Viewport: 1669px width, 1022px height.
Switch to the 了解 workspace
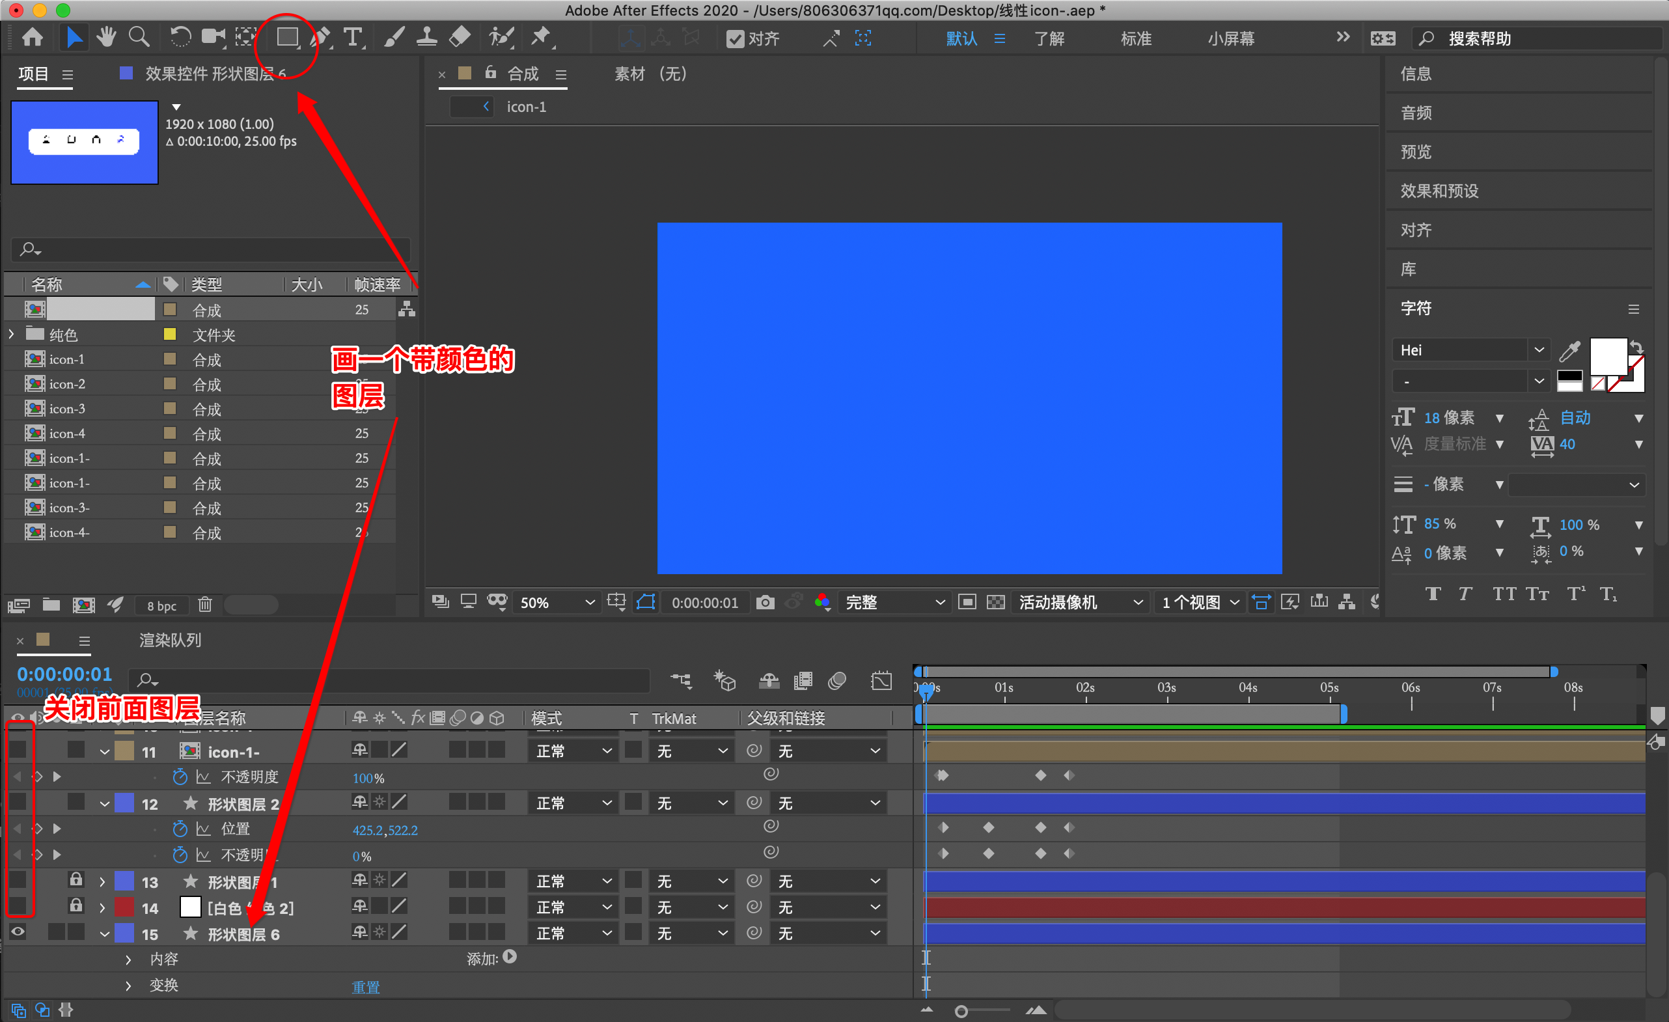pyautogui.click(x=1049, y=38)
